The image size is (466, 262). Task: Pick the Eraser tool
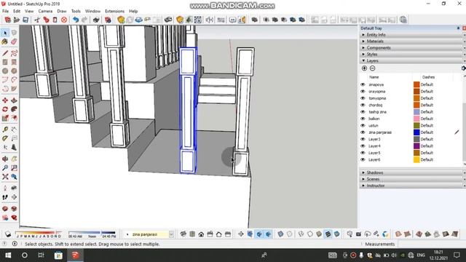pos(14,41)
